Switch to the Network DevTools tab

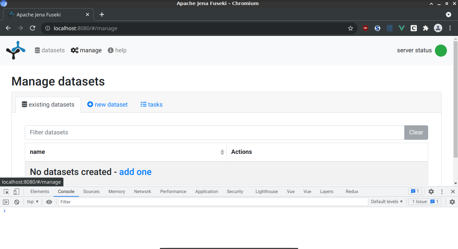[142, 192]
